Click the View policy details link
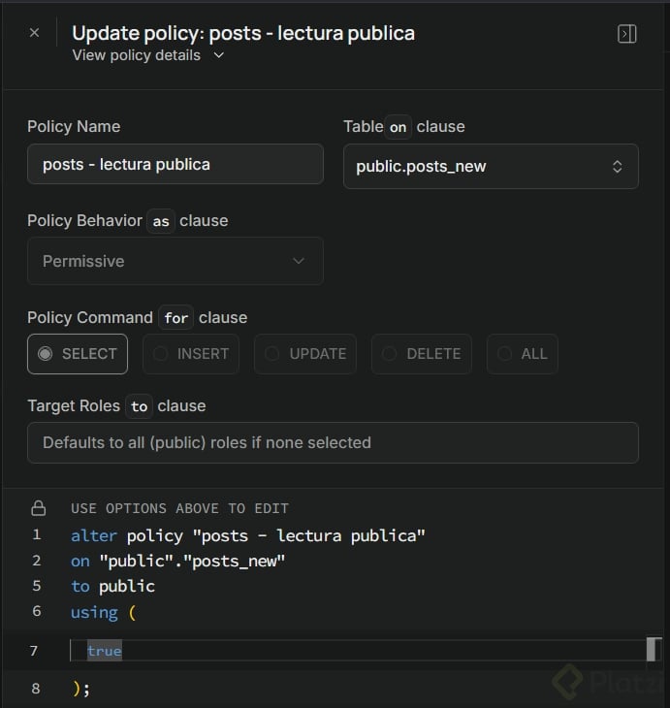The image size is (670, 708). [x=137, y=55]
